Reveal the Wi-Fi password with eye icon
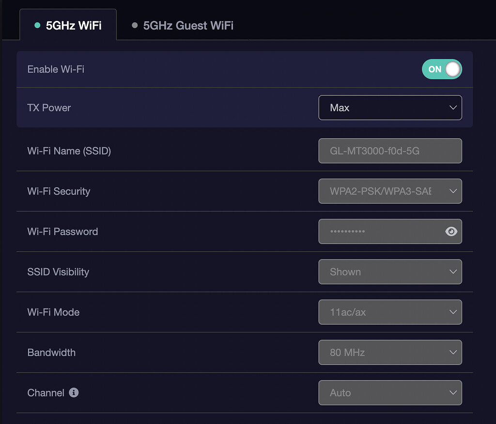496x424 pixels. [x=451, y=231]
